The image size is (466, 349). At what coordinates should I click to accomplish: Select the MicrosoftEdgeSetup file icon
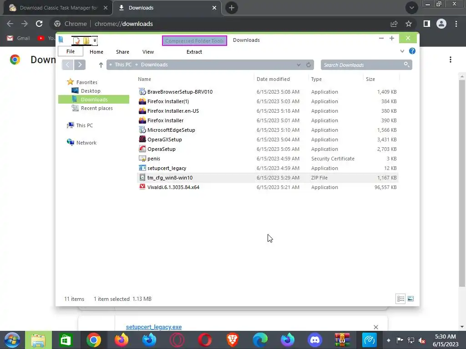point(142,130)
